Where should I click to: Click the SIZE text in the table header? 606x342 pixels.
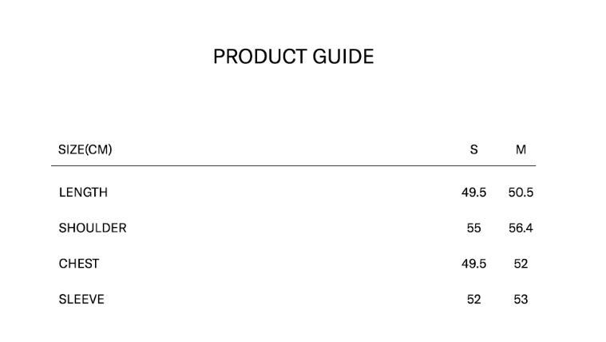pos(71,149)
